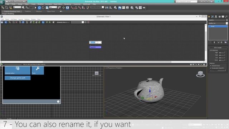Click the Connect tool in Schematic View toolbar
The image size is (229, 129).
(x=10, y=22)
